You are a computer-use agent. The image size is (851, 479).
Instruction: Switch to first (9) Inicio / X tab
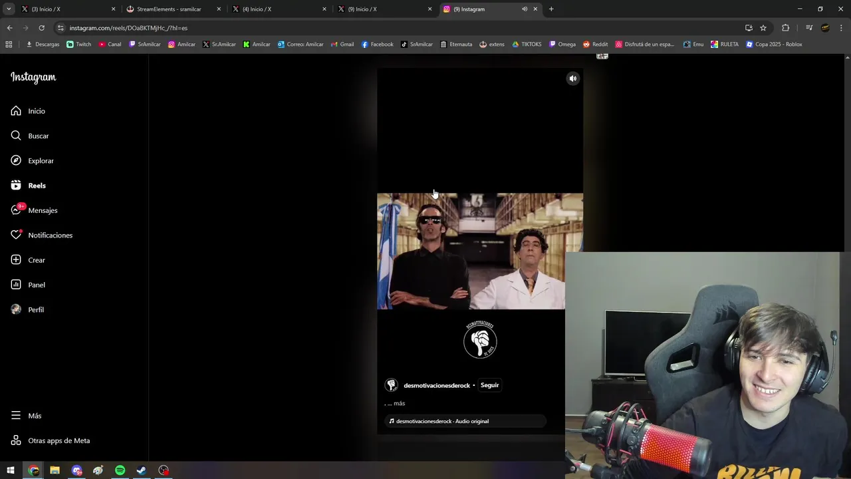tap(384, 9)
